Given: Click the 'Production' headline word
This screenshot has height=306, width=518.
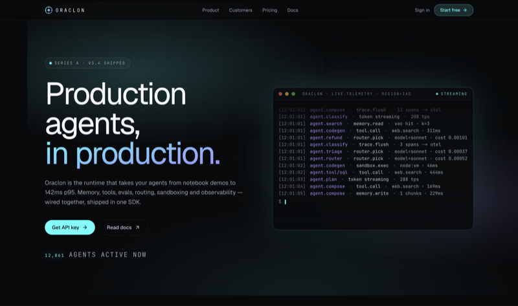Looking at the screenshot, I should point(116,94).
